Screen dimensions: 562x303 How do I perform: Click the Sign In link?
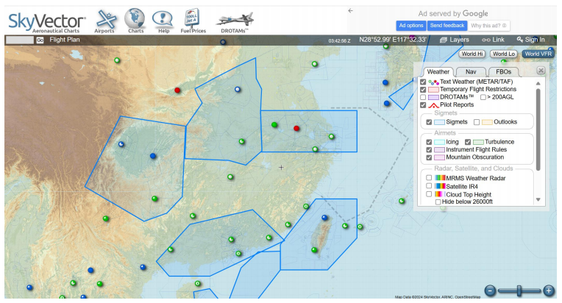click(x=531, y=40)
